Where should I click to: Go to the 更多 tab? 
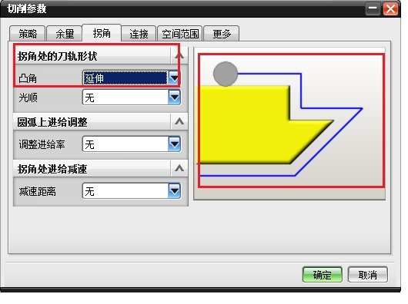coord(222,34)
